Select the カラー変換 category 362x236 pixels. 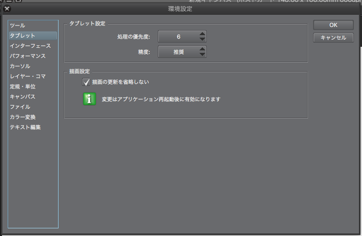pos(33,117)
